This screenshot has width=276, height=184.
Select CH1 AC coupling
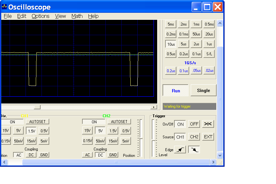(x=18, y=155)
